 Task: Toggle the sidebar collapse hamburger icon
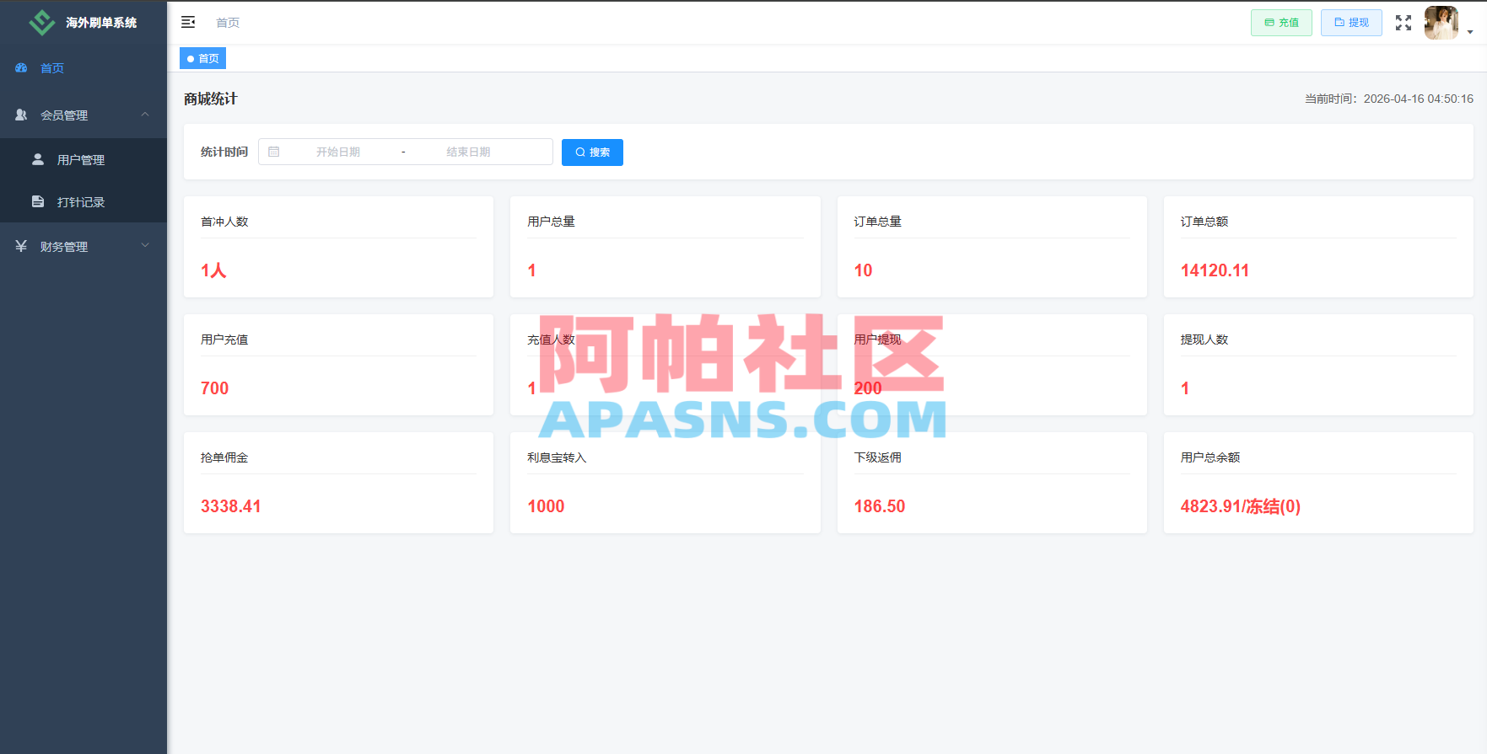[188, 22]
